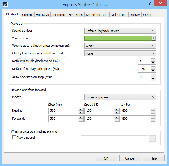Increase default fast playback speed
169x166 pixels.
(x=153, y=68)
